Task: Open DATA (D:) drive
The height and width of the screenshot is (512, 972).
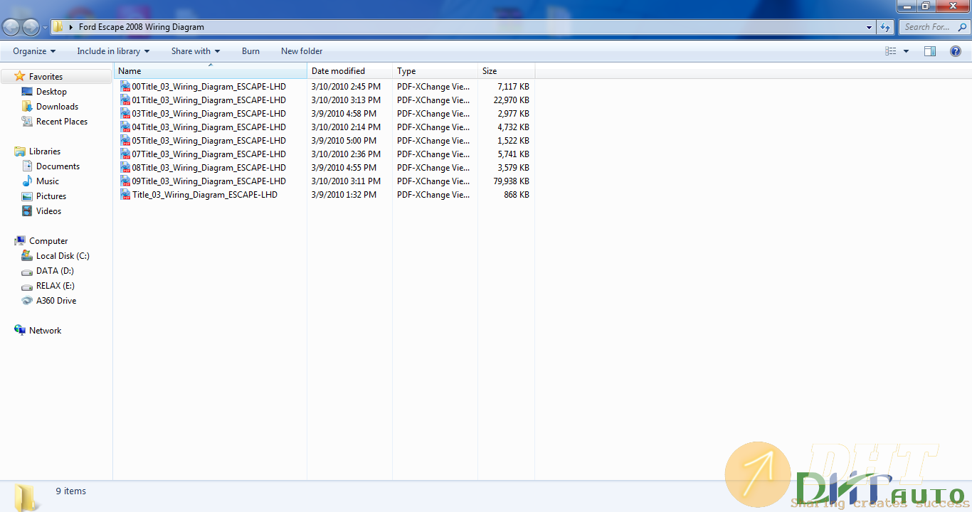Action: pos(55,271)
